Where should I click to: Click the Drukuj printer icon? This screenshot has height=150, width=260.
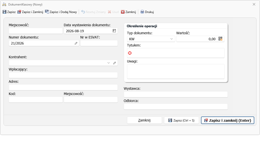coord(142,12)
